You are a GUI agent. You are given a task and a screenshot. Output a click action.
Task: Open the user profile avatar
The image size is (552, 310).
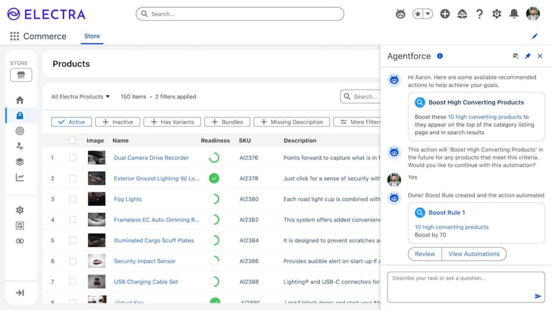[x=533, y=13]
